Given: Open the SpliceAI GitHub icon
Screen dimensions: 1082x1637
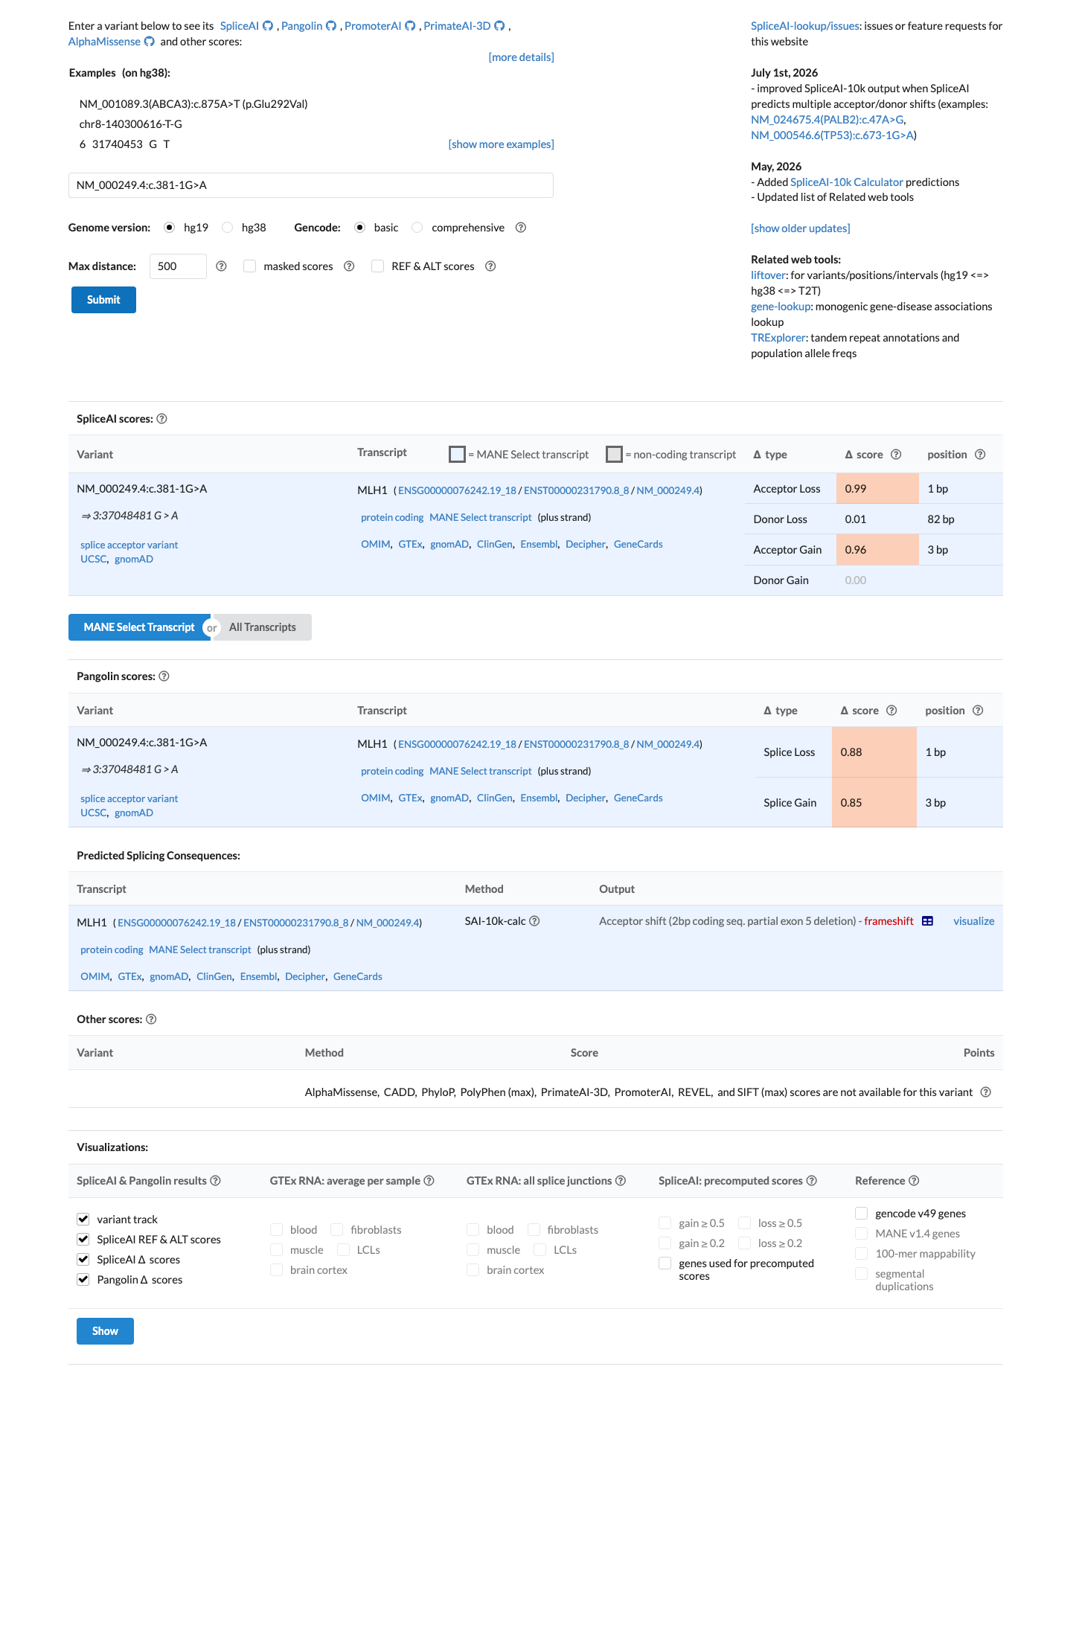Looking at the screenshot, I should click(x=268, y=26).
